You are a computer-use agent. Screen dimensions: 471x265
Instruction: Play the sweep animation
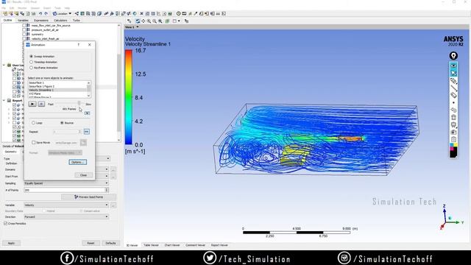point(32,104)
